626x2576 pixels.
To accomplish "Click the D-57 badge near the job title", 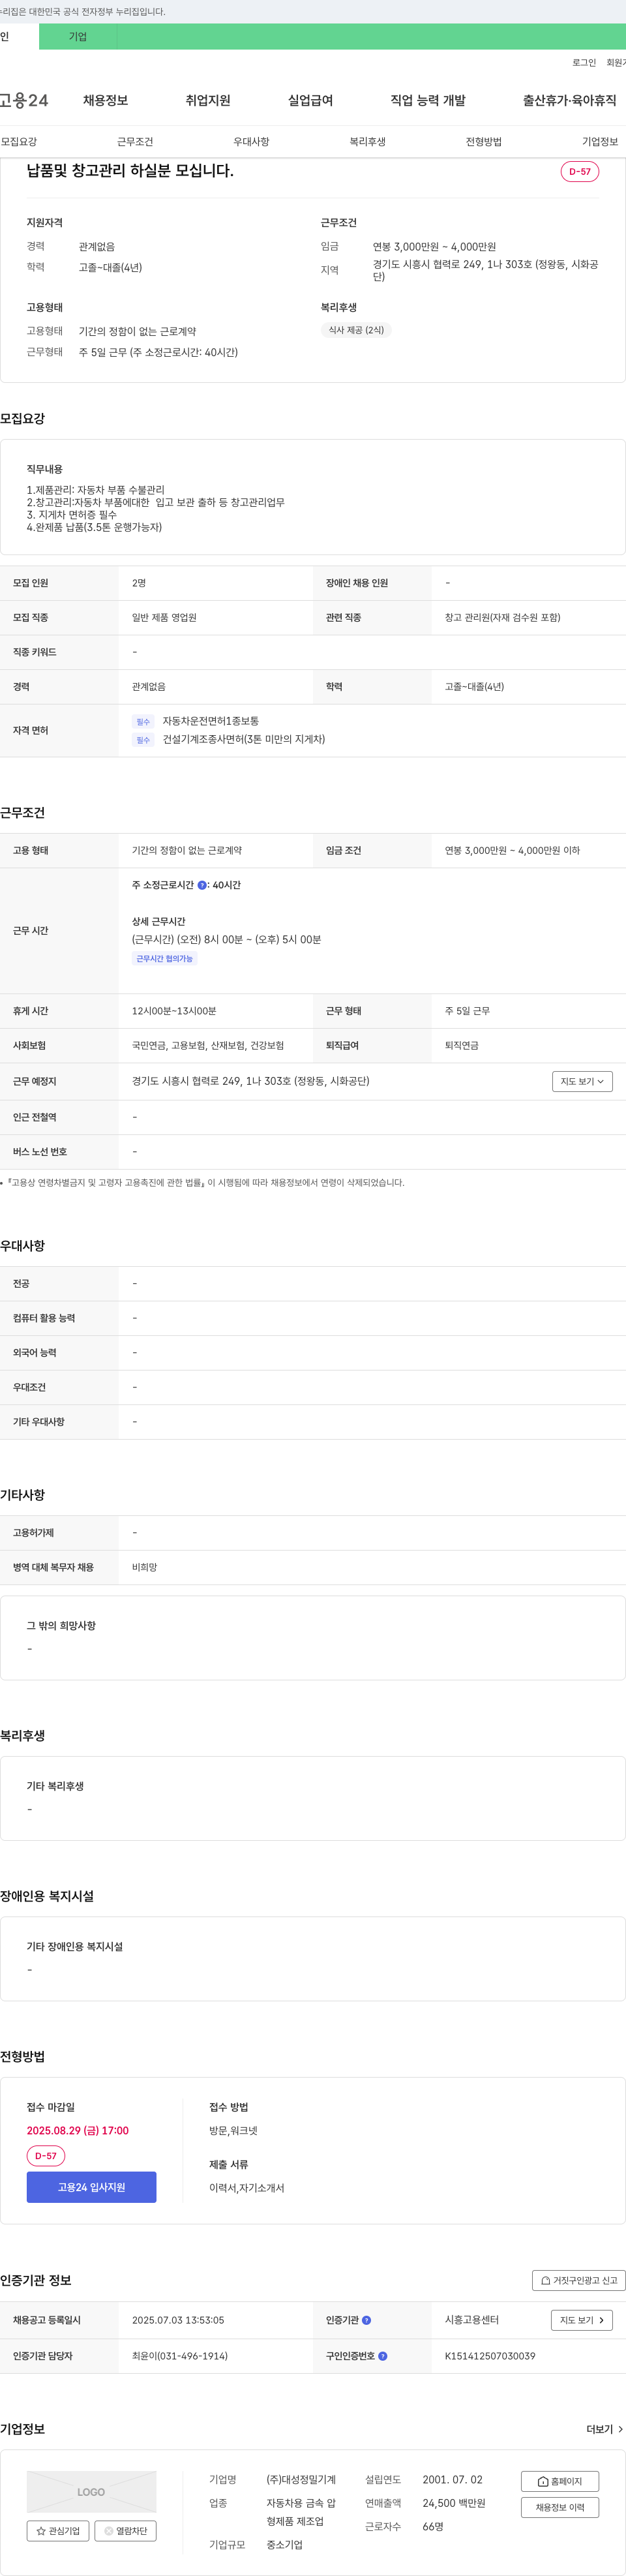I will [580, 171].
